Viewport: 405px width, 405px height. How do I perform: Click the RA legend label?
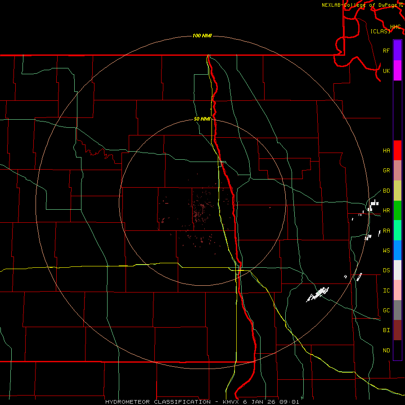click(386, 231)
